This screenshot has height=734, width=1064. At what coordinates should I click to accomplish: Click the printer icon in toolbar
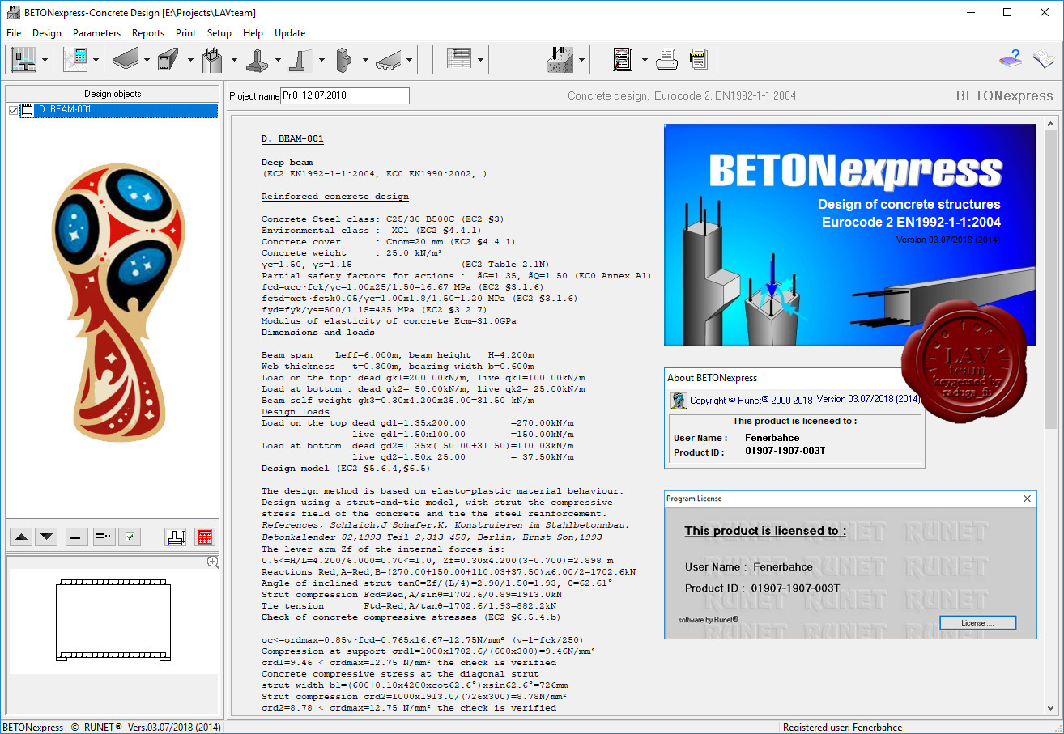click(666, 59)
